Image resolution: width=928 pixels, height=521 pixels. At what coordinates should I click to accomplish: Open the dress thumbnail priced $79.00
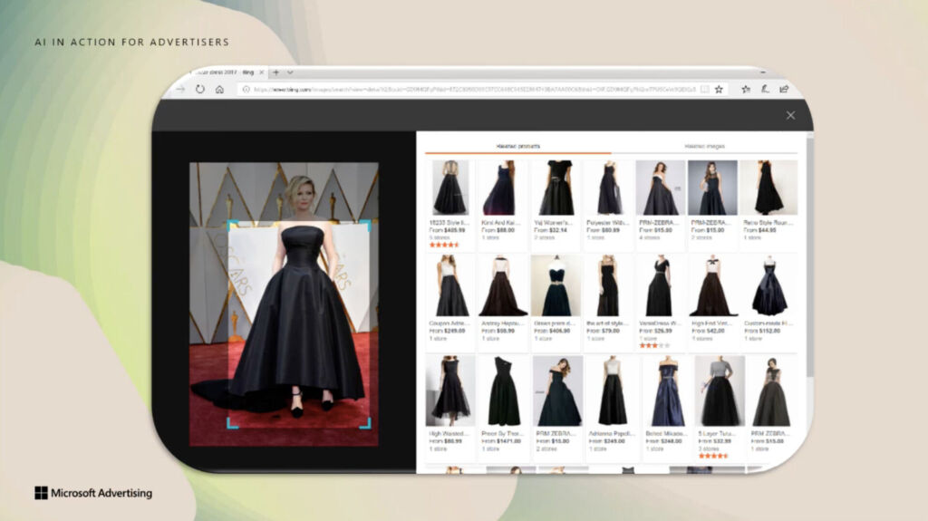608,286
